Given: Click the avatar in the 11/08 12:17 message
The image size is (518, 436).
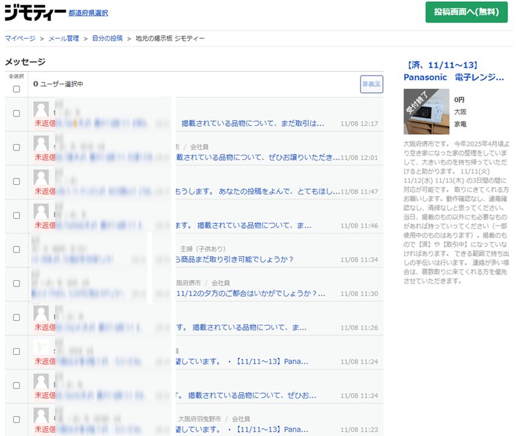Looking at the screenshot, I should (41, 110).
